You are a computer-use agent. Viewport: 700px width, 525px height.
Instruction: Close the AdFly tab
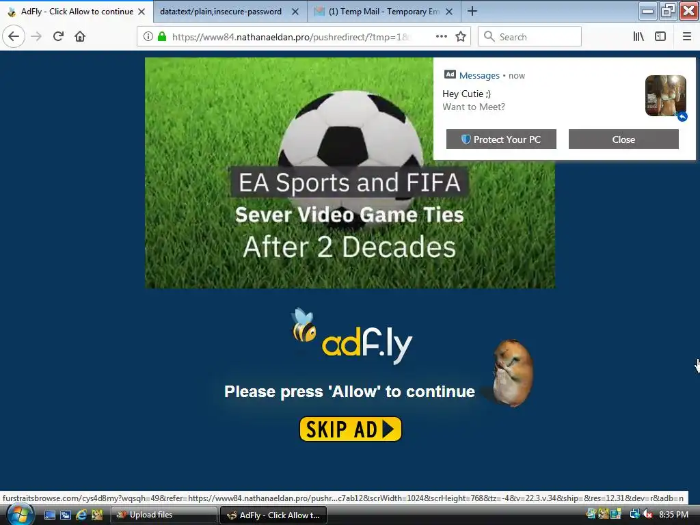click(x=142, y=12)
